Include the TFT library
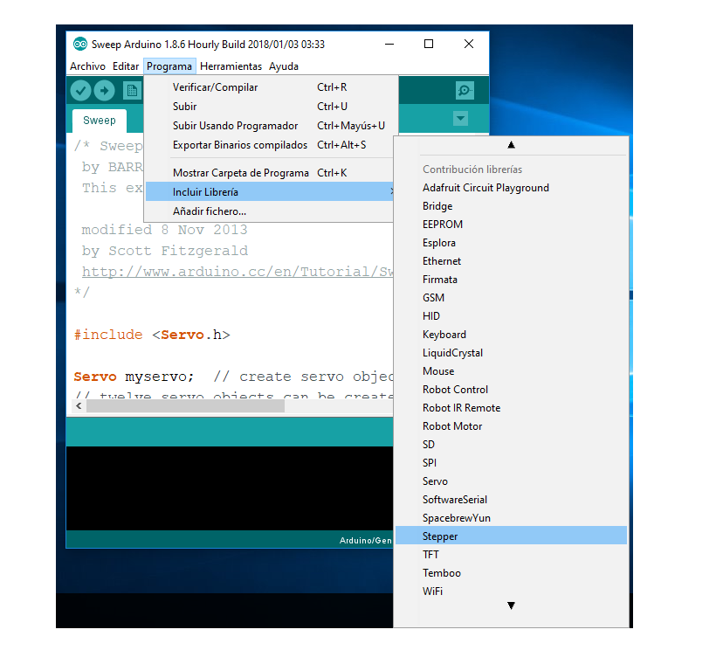The width and height of the screenshot is (723, 671). click(511, 555)
